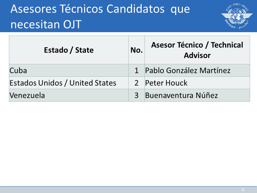Click the ICAO logo emblem
The height and width of the screenshot is (193, 257).
237,16
